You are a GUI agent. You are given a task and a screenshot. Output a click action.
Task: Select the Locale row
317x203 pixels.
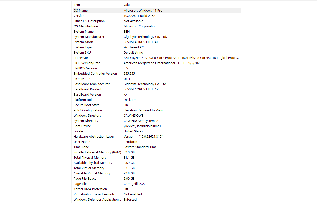click(x=157, y=131)
